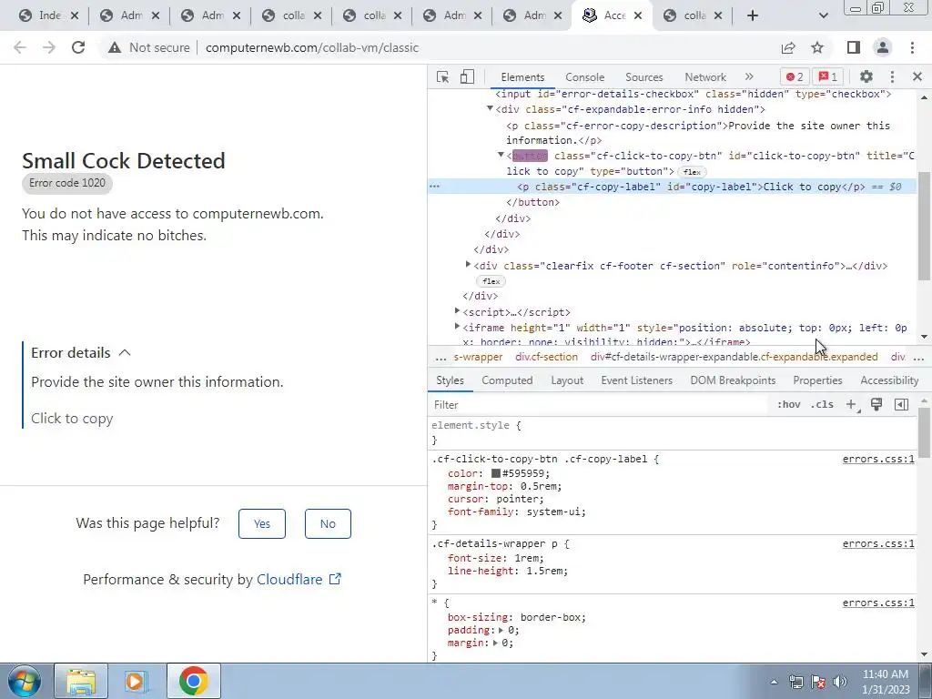
Task: Bookmark this page with the star icon
Action: point(817,47)
